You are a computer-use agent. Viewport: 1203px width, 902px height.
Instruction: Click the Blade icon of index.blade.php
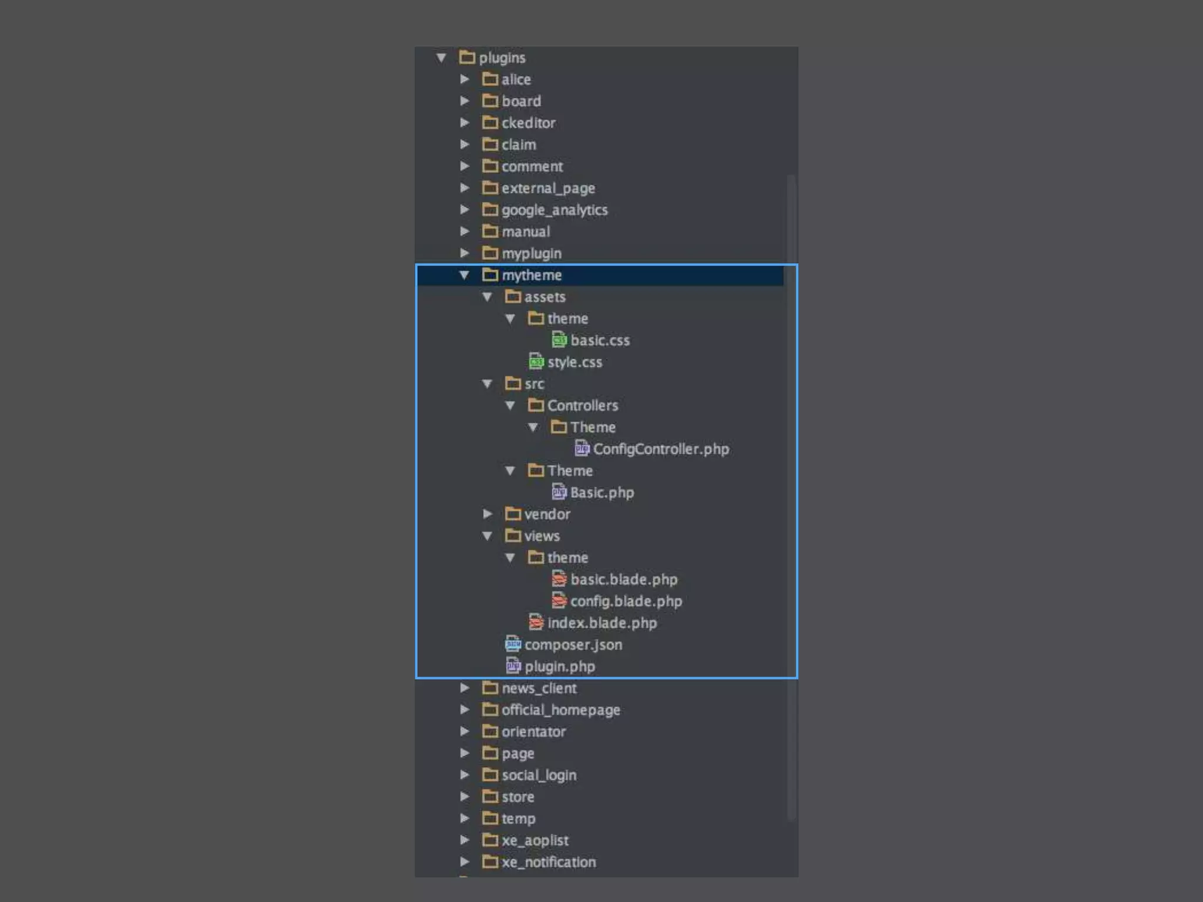[x=536, y=622]
